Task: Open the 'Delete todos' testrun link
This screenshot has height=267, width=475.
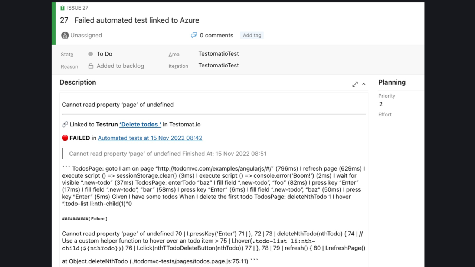Action: [140, 125]
